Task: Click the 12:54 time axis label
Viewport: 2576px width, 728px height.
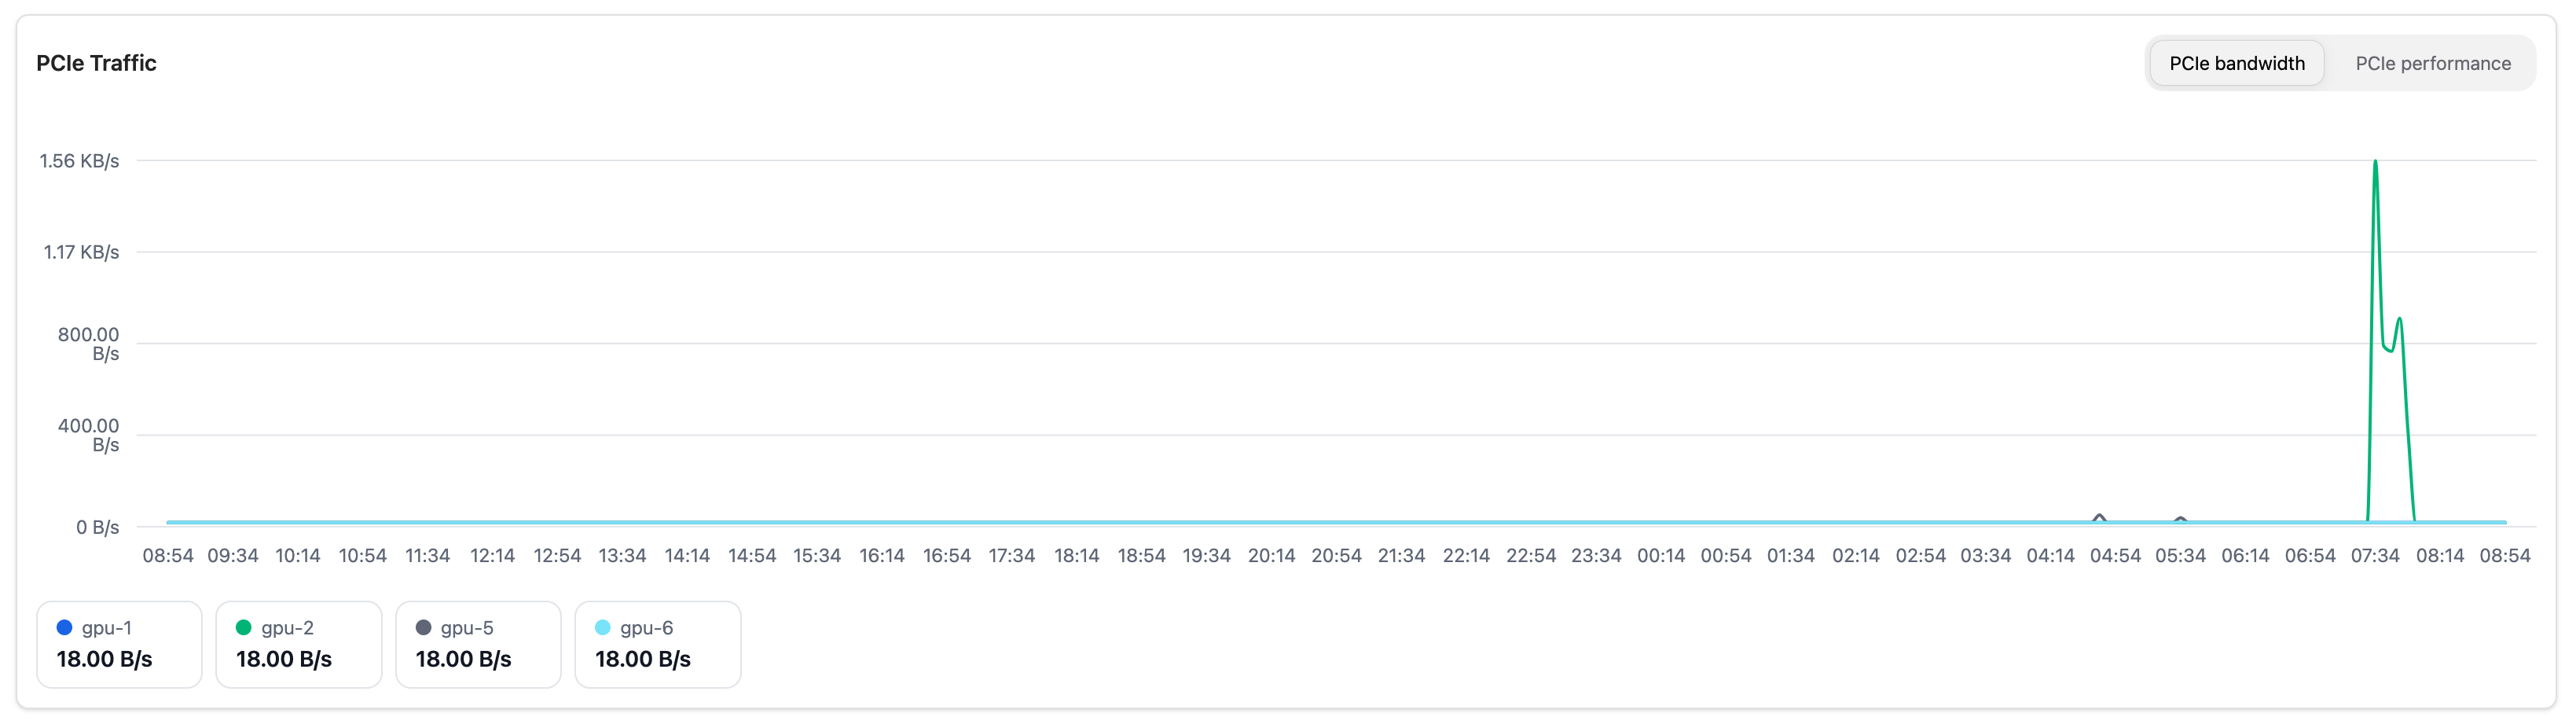Action: pyautogui.click(x=557, y=556)
